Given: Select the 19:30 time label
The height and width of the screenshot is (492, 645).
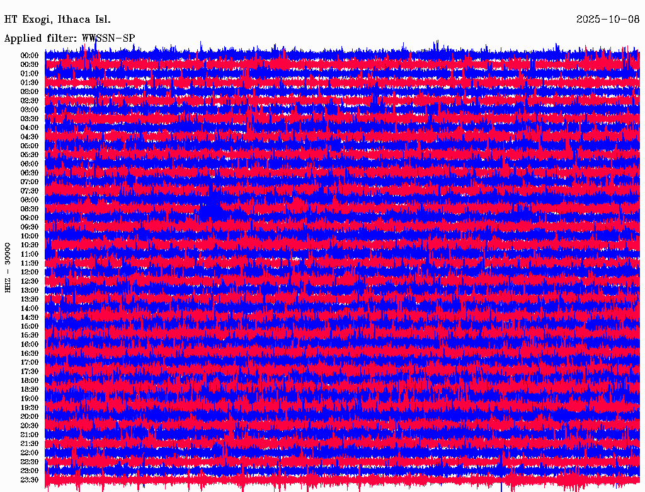Looking at the screenshot, I should [x=30, y=407].
